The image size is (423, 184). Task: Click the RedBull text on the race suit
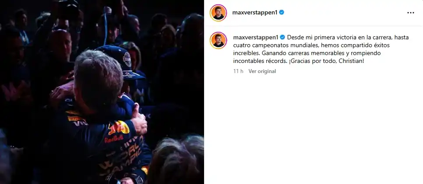[x=114, y=139]
